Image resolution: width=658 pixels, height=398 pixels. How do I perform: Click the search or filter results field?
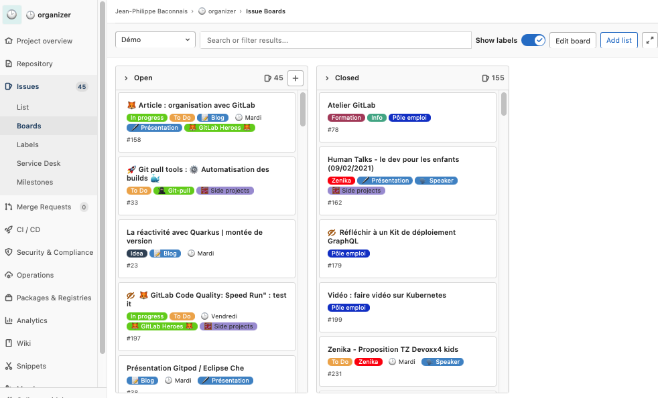pyautogui.click(x=335, y=40)
